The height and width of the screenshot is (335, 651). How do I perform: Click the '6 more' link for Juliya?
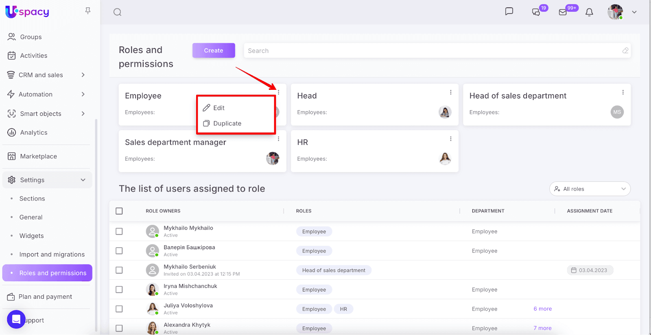click(x=542, y=309)
